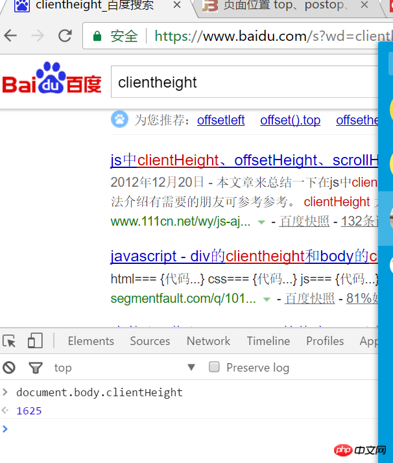This screenshot has height=463, width=393.
Task: Open 百度快照 for the 111cn.net result
Action: pyautogui.click(x=304, y=222)
